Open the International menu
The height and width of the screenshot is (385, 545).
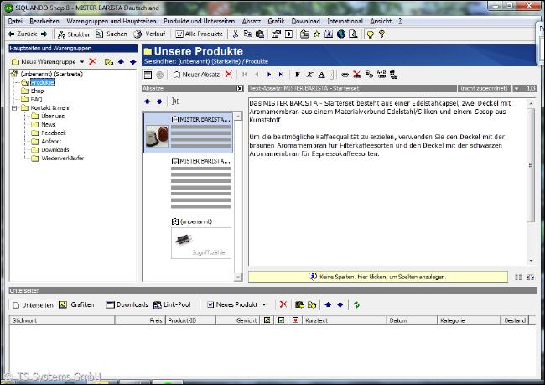[x=345, y=21]
